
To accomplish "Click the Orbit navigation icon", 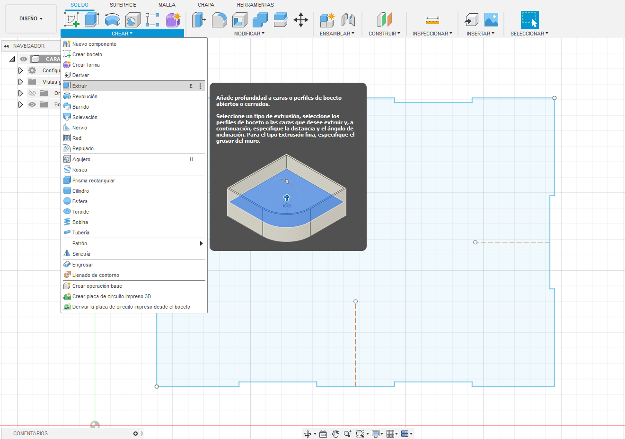I will click(x=307, y=434).
